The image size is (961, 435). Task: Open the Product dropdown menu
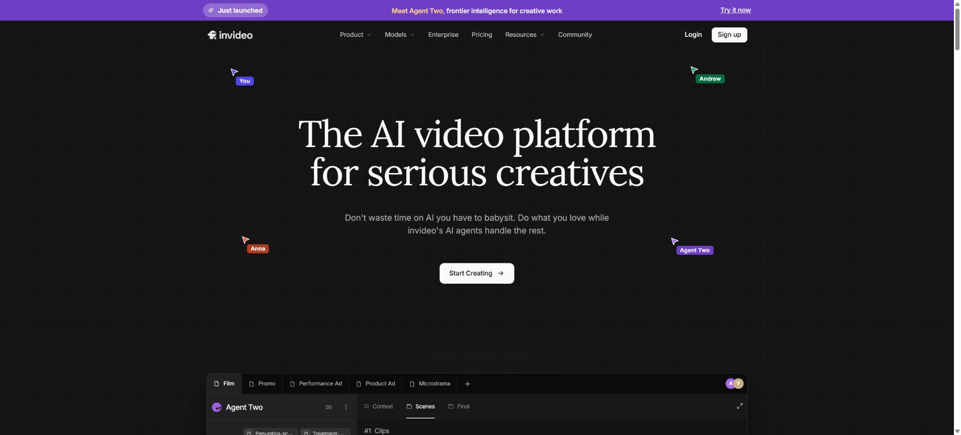tap(355, 35)
